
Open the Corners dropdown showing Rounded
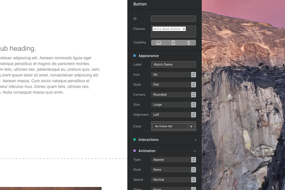tap(173, 95)
